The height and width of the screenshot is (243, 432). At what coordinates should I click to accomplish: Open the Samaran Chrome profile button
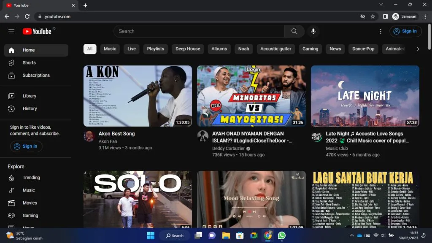click(x=405, y=16)
